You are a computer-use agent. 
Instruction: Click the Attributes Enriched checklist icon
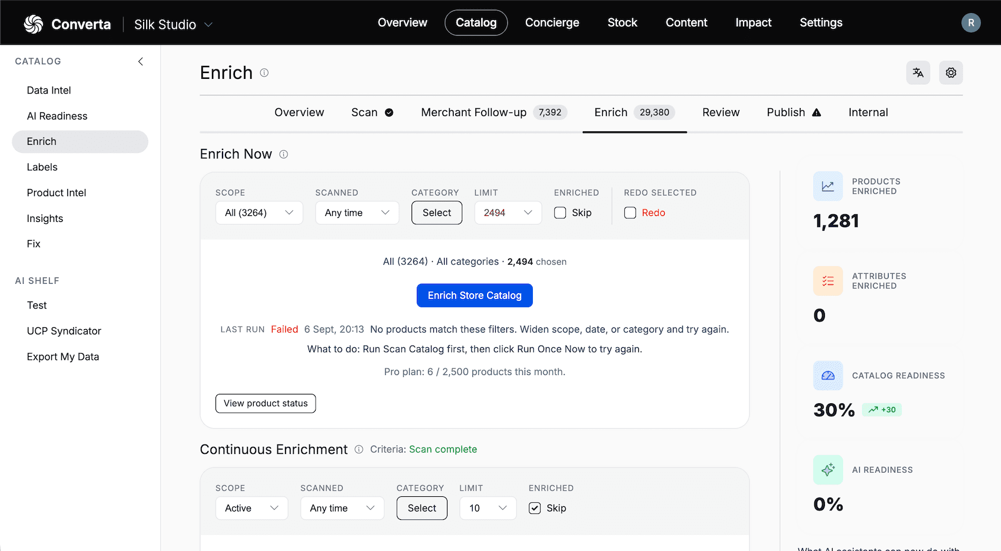[x=828, y=281]
